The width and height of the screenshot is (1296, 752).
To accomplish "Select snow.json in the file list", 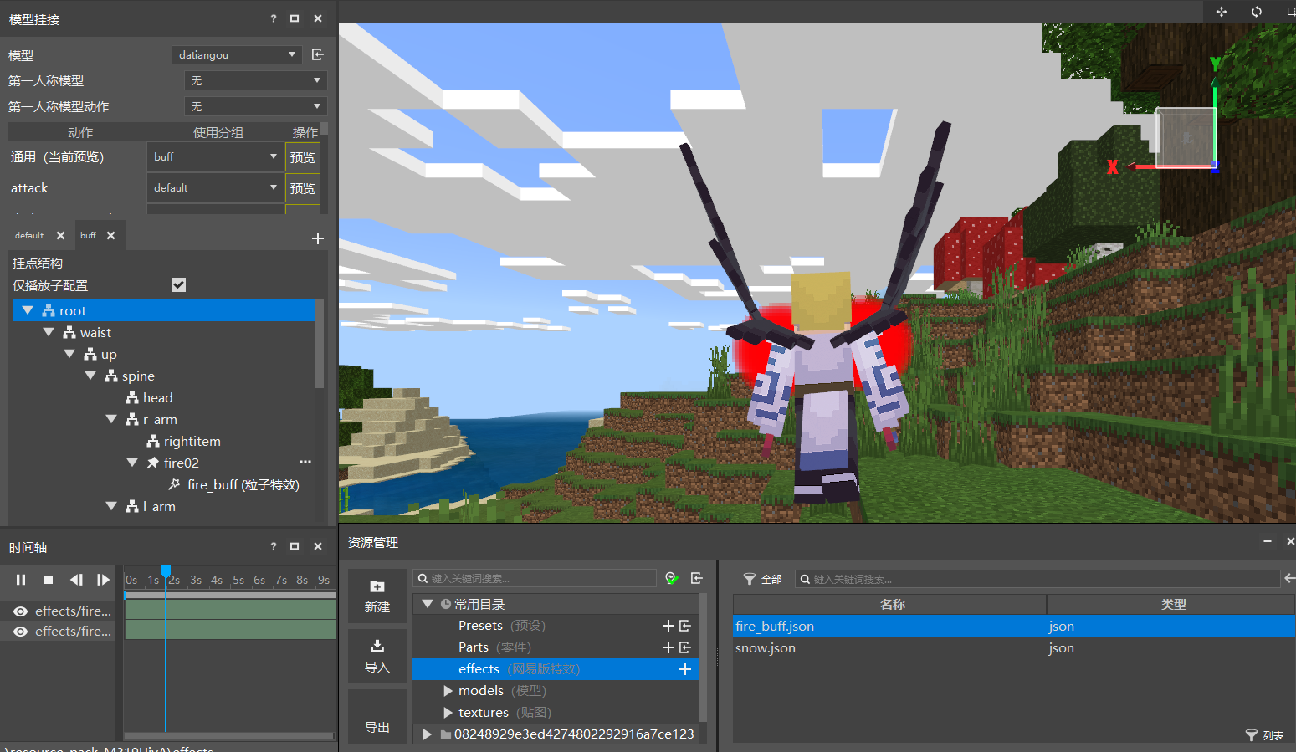I will 1013,648.
